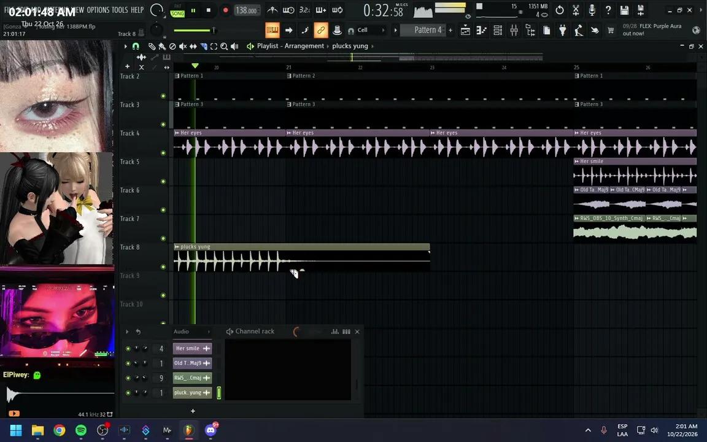Screen dimensions: 707x442
Task: Select the 'Old T..Maj9' channel button
Action: pos(193,363)
